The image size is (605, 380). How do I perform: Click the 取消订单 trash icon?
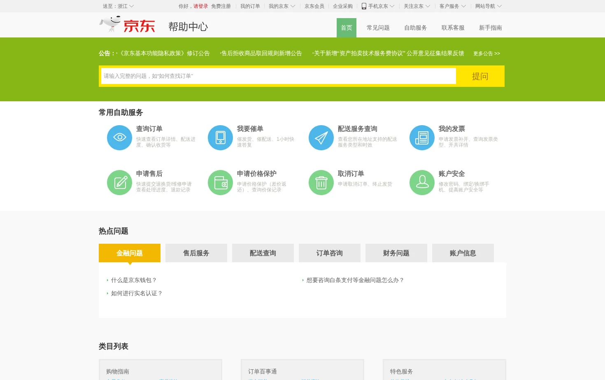click(x=321, y=182)
